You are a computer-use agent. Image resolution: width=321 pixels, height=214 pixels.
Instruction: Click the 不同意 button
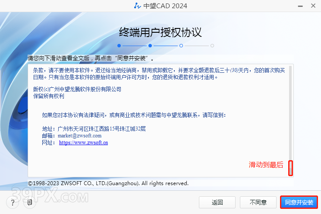[x=258, y=202]
